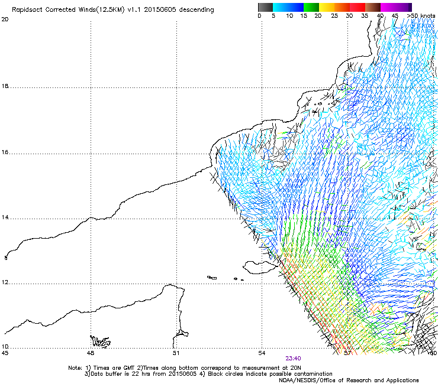Choose the yellow 20–25 knots legend swatch

327,7
